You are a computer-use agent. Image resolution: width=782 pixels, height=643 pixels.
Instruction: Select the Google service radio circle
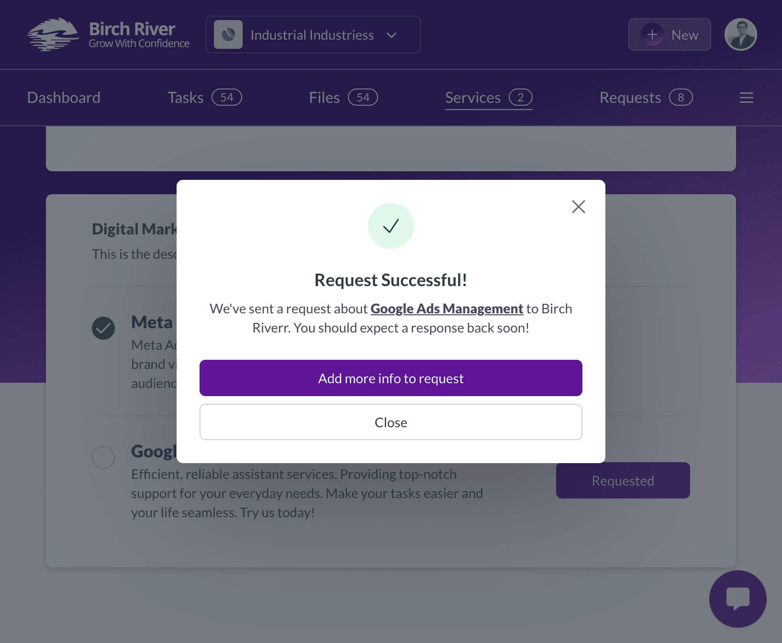pos(103,457)
